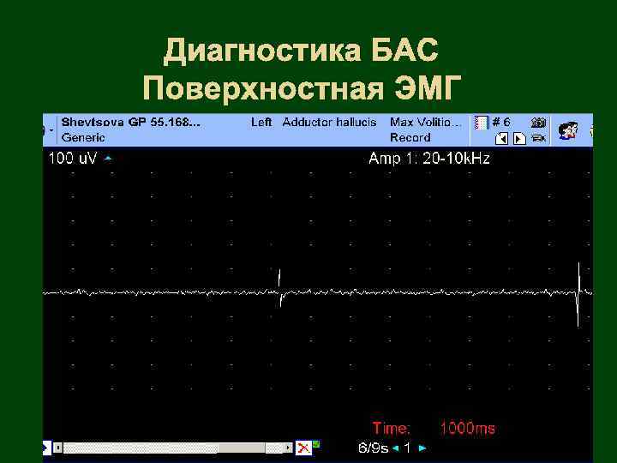Open the notebook icon beside # 6
This screenshot has width=617, height=463.
tap(481, 123)
